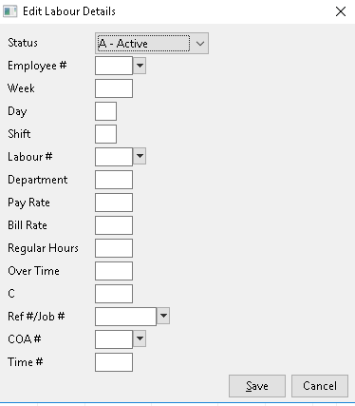
Task: Expand the COA # dropdown arrow
Action: click(x=140, y=338)
